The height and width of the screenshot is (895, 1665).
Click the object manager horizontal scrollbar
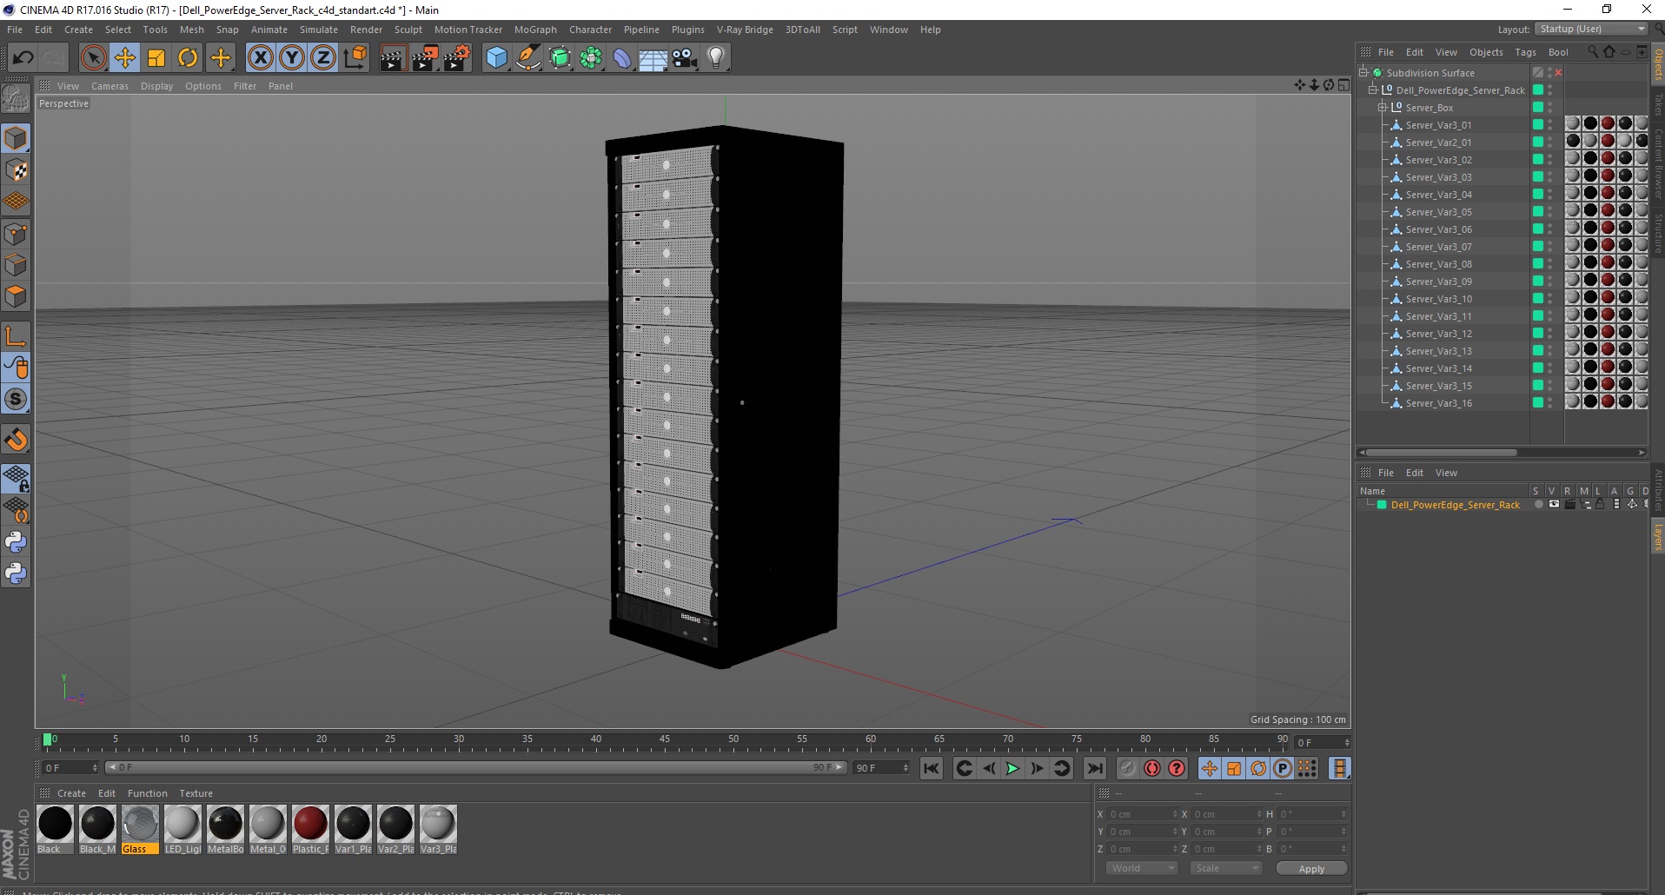tap(1441, 453)
